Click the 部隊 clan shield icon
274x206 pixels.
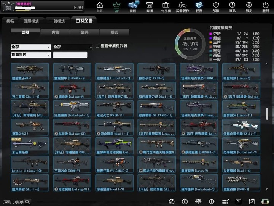pyautogui.click(x=216, y=6)
